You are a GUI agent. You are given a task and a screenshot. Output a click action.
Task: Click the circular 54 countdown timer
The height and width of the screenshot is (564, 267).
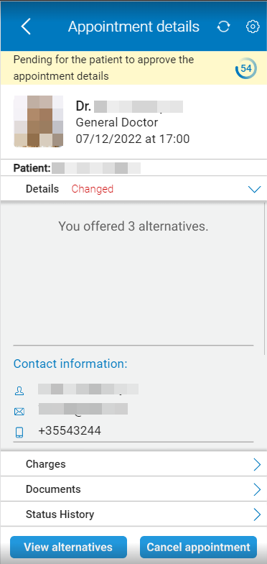click(246, 68)
